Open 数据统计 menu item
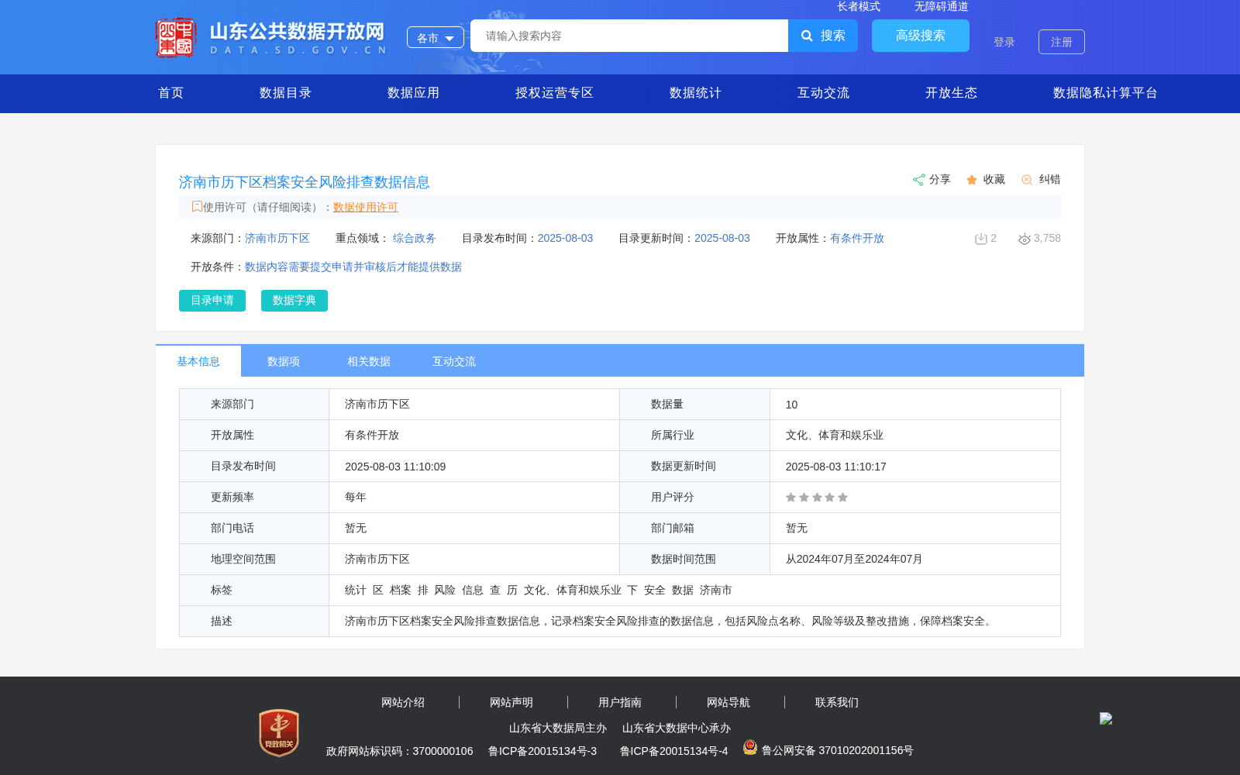Image resolution: width=1240 pixels, height=775 pixels. 695,93
